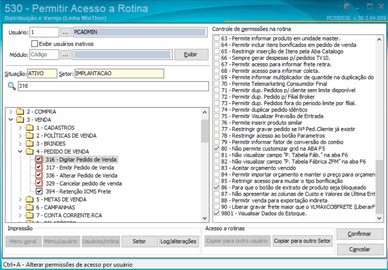Click the 3 - BRINDES folder icon

(x=30, y=144)
